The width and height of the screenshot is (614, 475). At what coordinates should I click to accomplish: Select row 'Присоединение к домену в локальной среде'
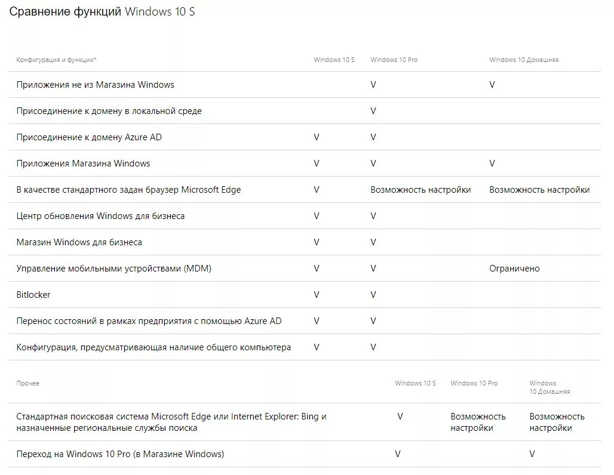(305, 111)
